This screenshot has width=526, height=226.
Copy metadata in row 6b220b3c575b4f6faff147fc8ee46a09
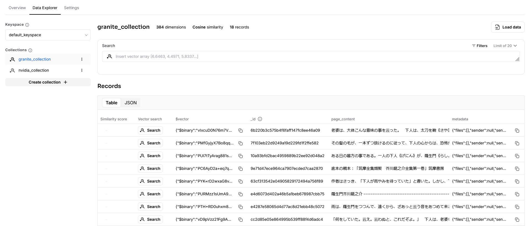click(x=517, y=131)
